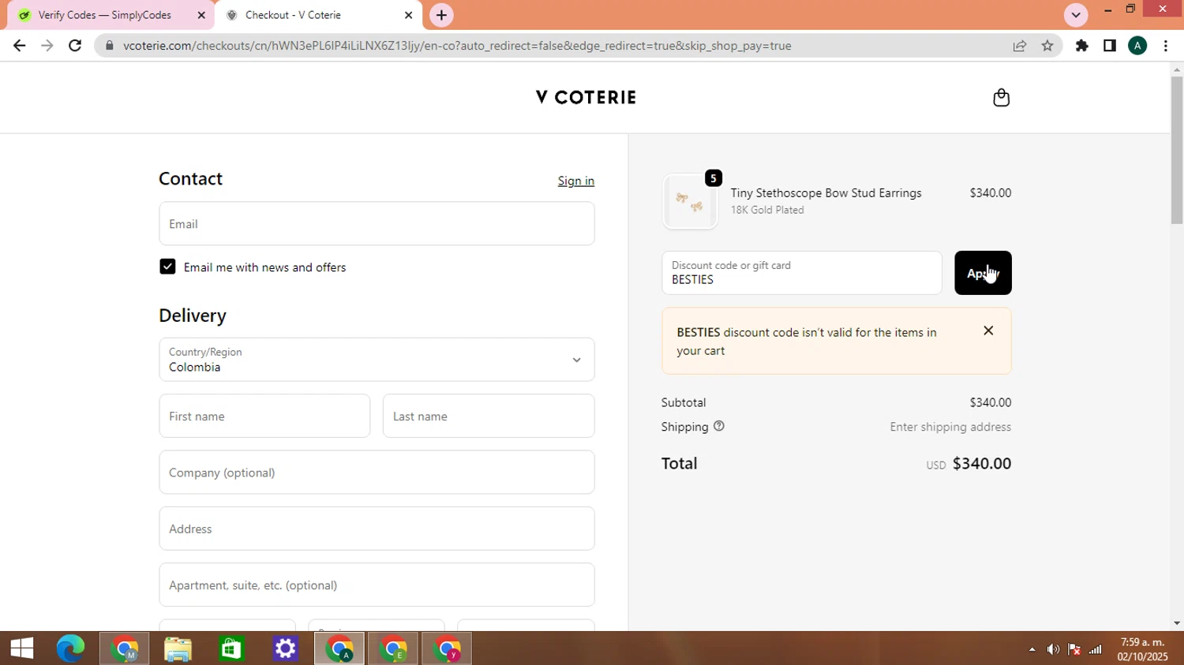Go back with the browser back arrow

(x=20, y=46)
